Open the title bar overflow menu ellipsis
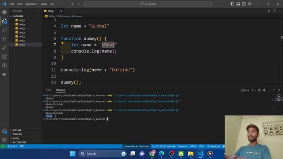 [x=60, y=4]
